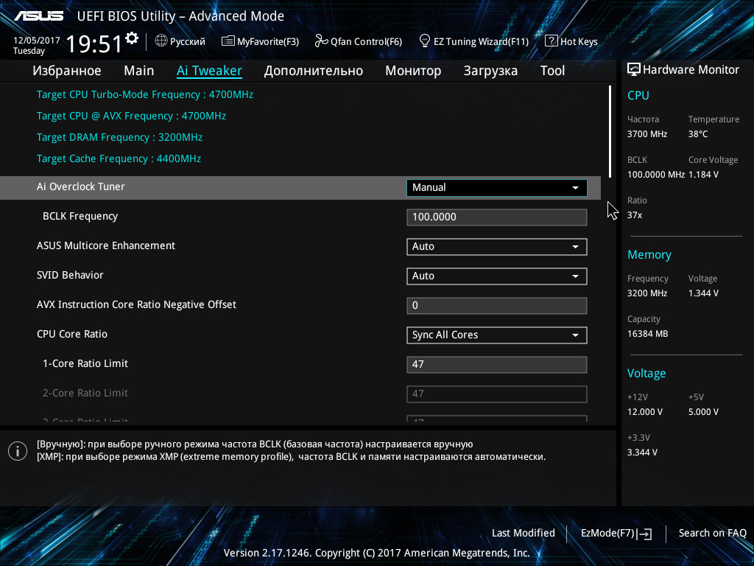The image size is (754, 566).
Task: Open the Монитор tab
Action: [413, 71]
